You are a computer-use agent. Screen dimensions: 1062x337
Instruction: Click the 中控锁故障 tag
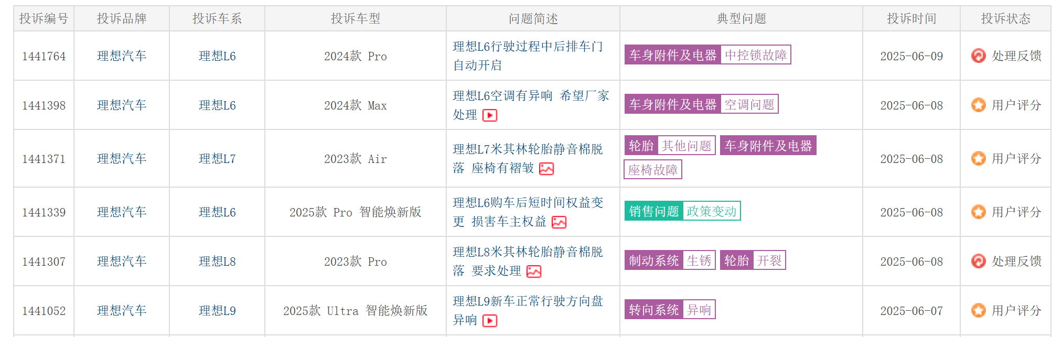coord(756,55)
